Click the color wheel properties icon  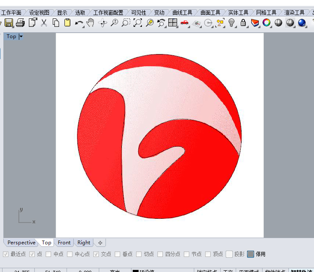tap(267, 23)
